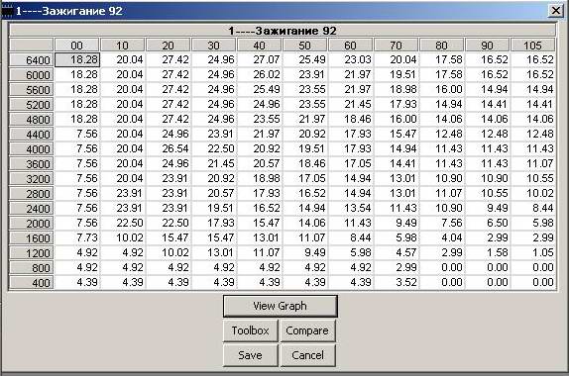Select row header 400
Image resolution: width=569 pixels, height=376 pixels.
tap(32, 283)
